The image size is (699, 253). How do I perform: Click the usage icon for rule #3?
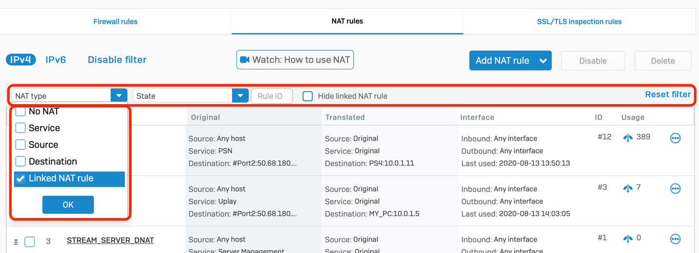pos(628,188)
